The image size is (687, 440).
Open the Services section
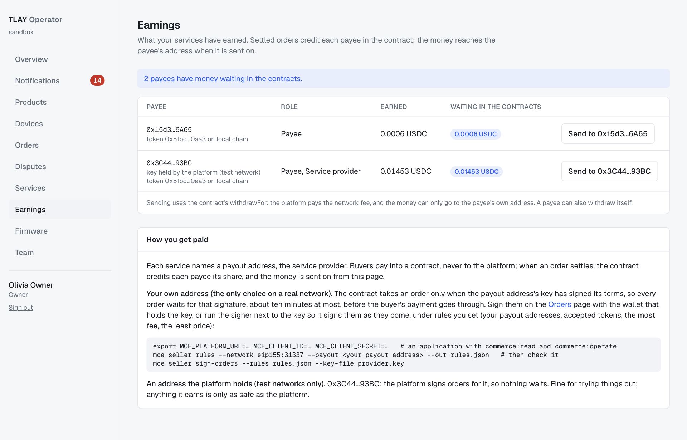60,188
